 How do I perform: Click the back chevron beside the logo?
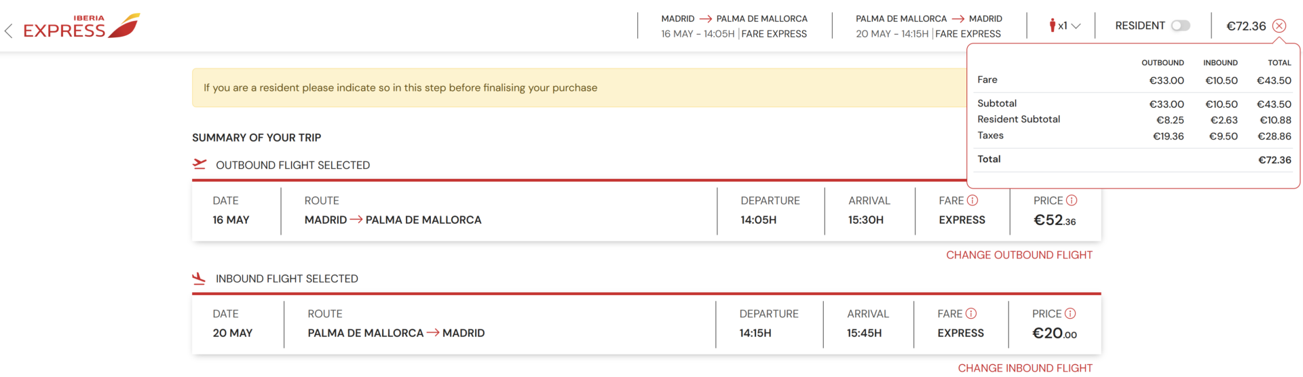tap(8, 31)
